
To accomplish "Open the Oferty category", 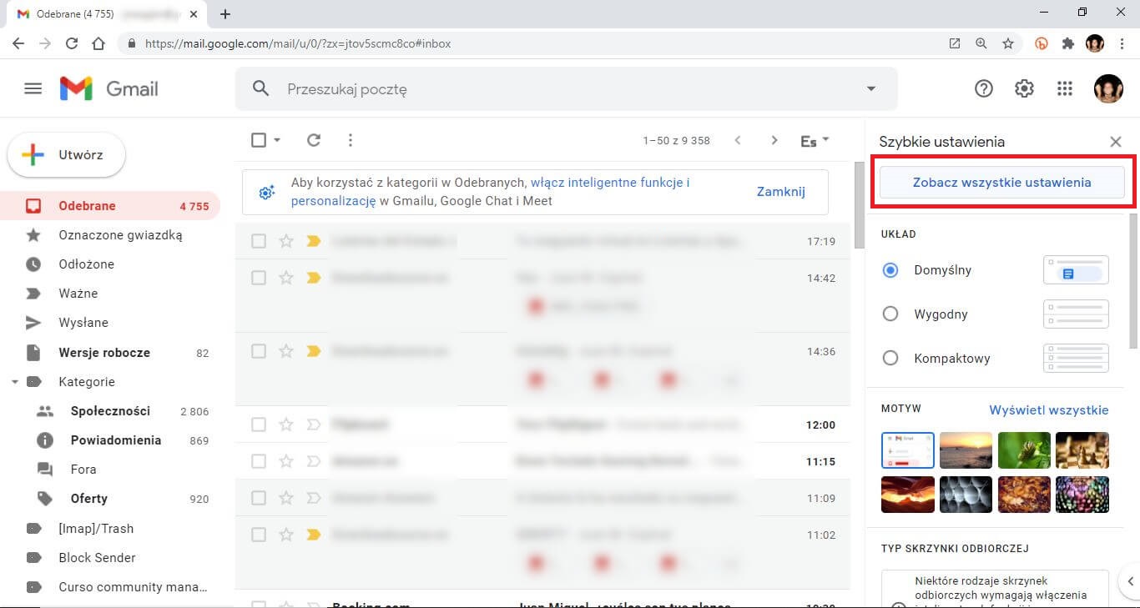I will point(110,499).
